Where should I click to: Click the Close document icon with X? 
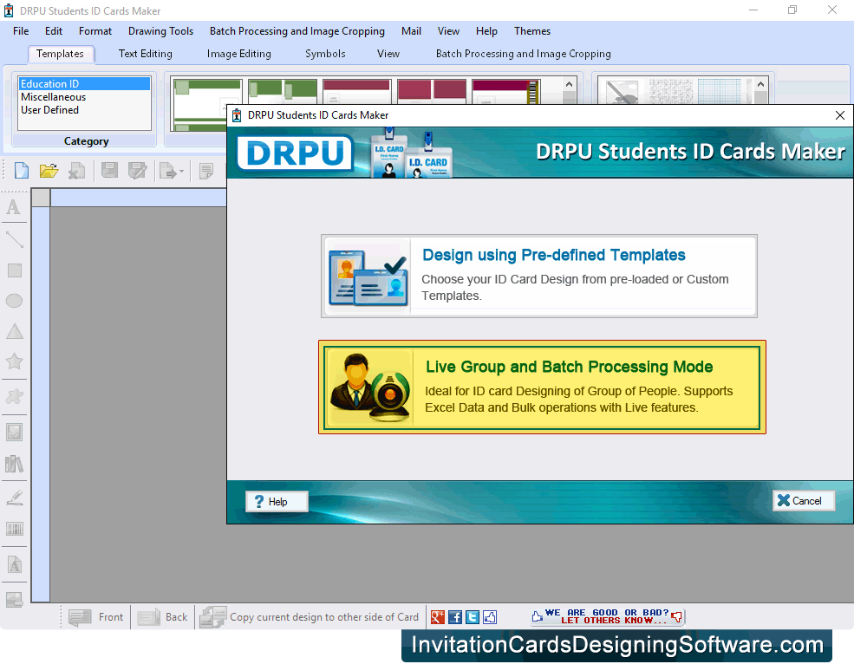tap(77, 171)
